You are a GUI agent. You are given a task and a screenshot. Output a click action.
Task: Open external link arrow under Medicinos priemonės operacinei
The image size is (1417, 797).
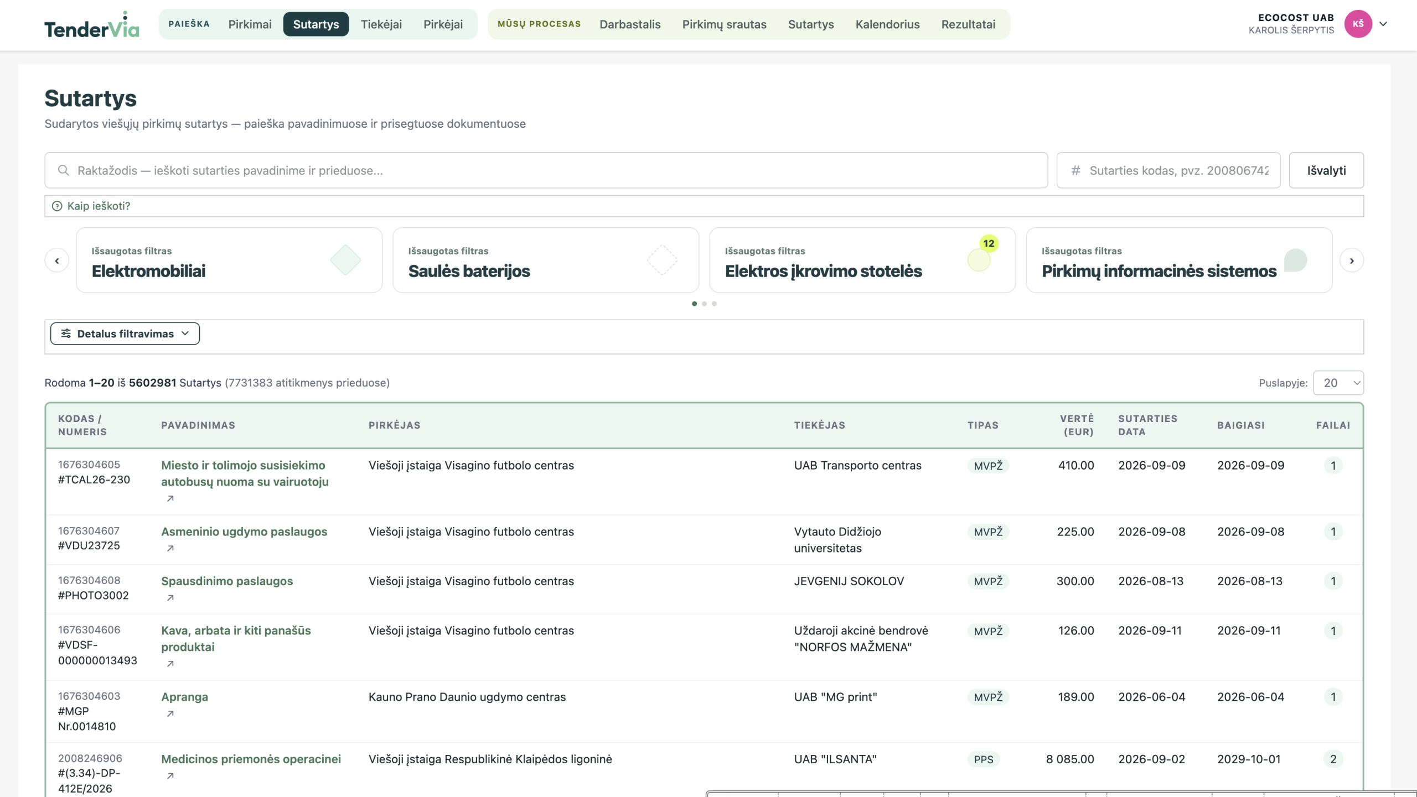pos(170,775)
